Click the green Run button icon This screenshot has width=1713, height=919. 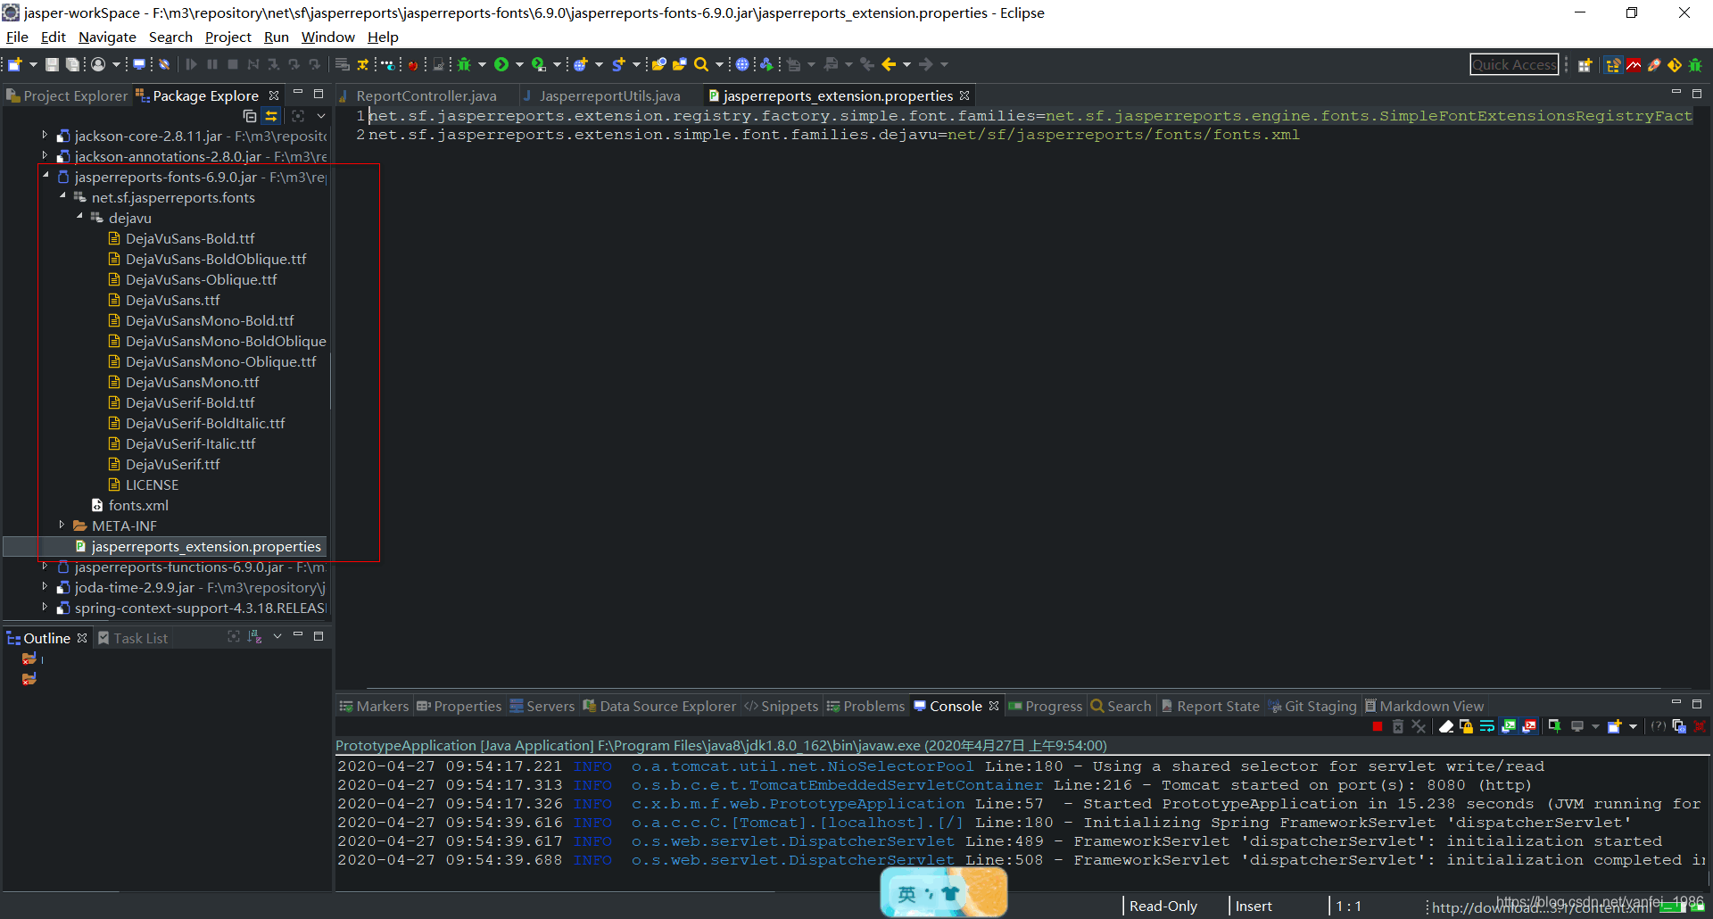[501, 64]
